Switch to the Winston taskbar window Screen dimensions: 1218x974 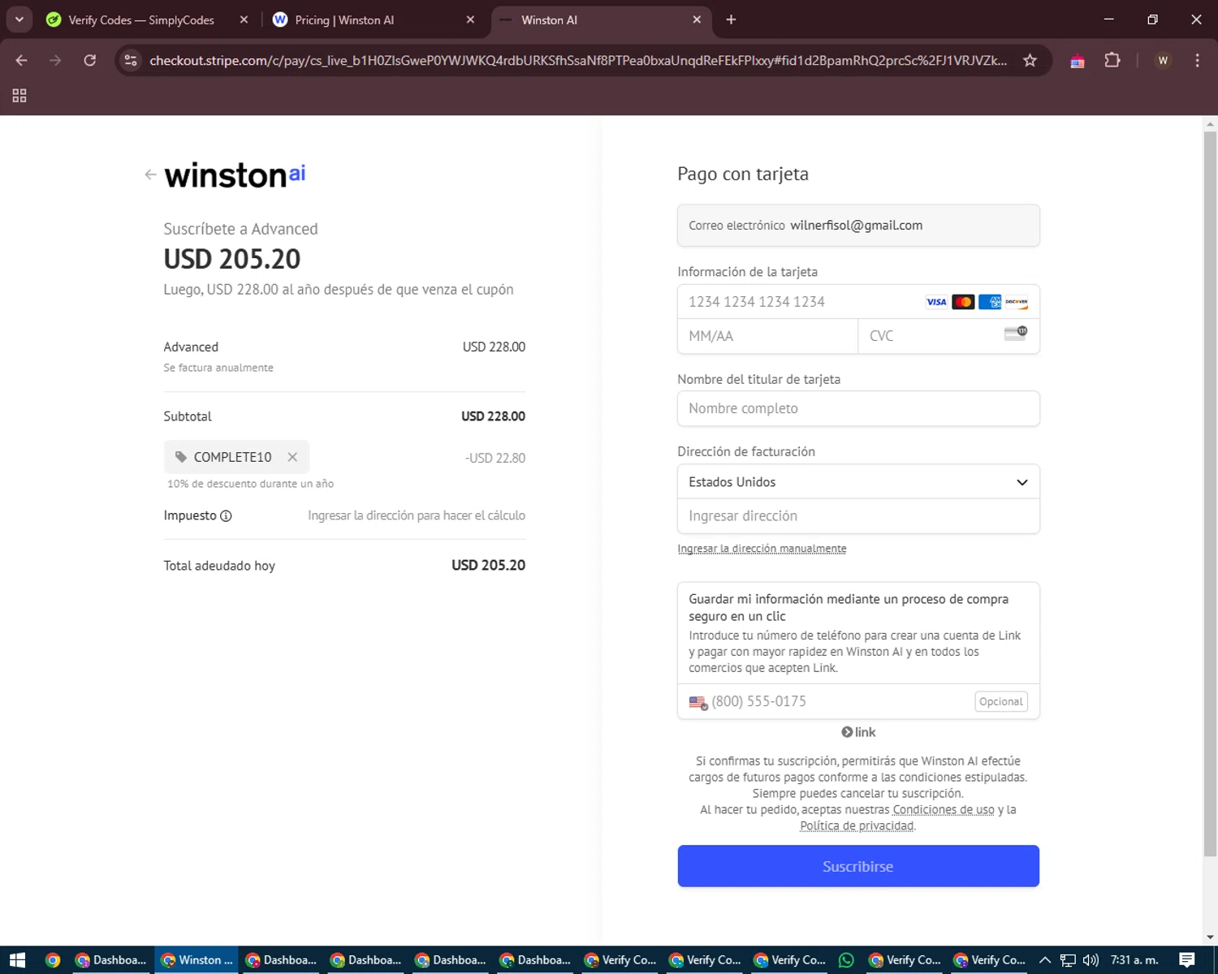197,960
